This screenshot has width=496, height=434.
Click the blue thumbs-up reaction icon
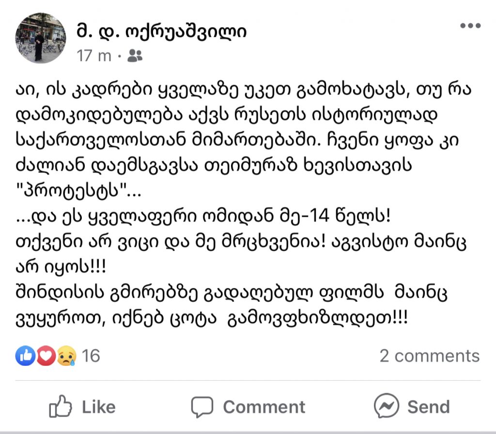pyautogui.click(x=26, y=356)
